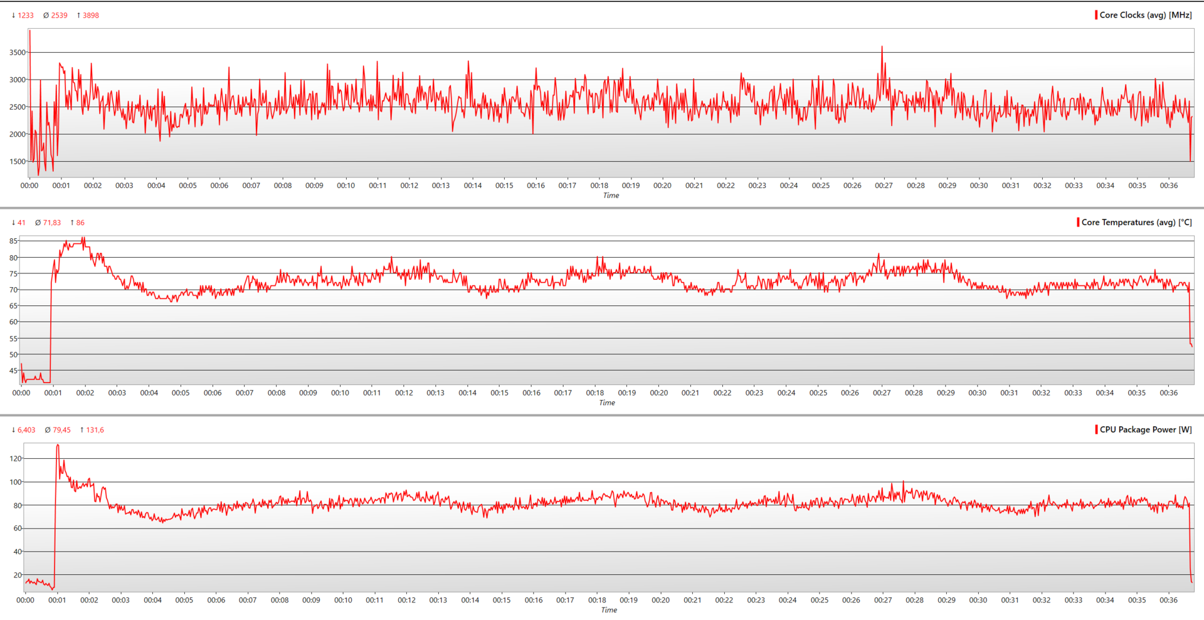Select the maximum power value 131,6

click(x=95, y=430)
